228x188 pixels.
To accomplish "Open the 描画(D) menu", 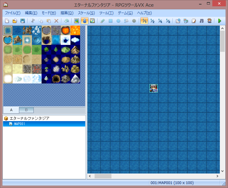I will [67, 13].
